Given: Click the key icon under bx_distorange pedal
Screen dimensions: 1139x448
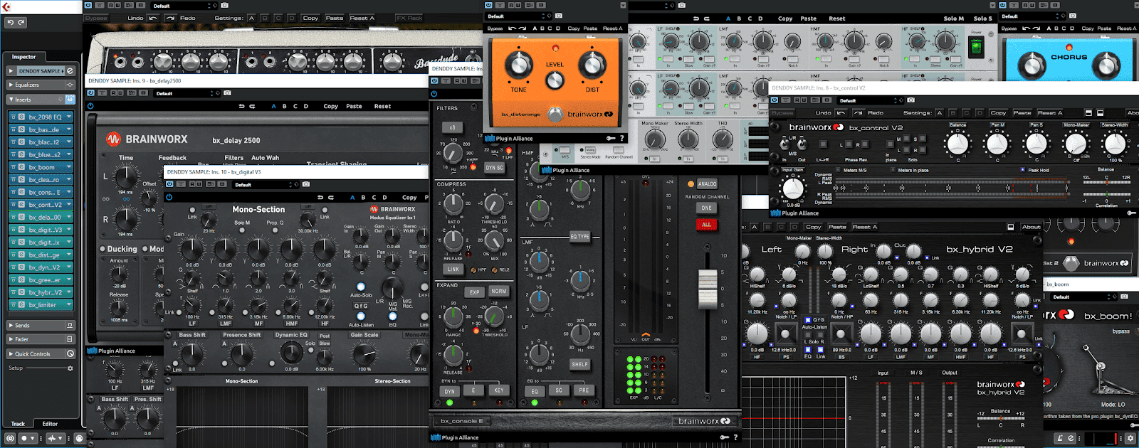Looking at the screenshot, I should 610,139.
